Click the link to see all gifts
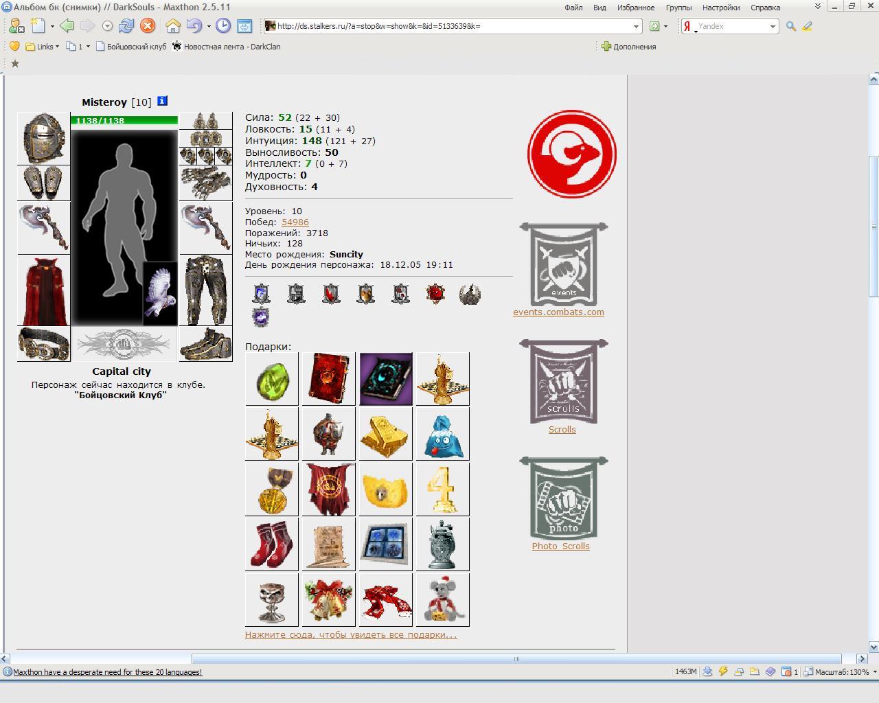Screen dimensions: 879x703 click(351, 634)
